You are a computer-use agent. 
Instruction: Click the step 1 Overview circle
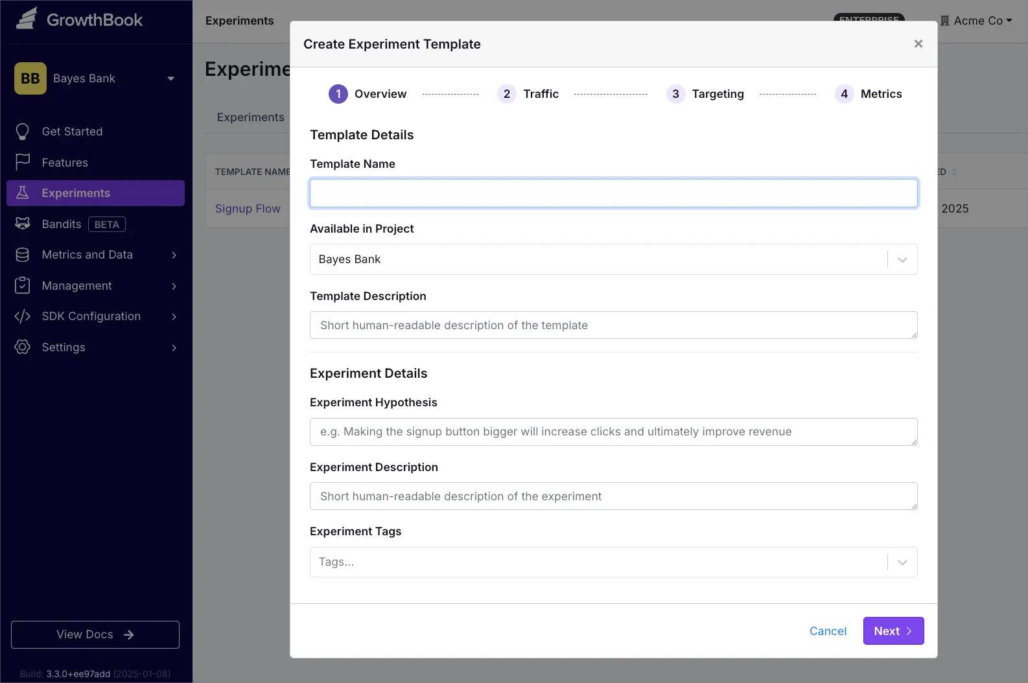(338, 94)
